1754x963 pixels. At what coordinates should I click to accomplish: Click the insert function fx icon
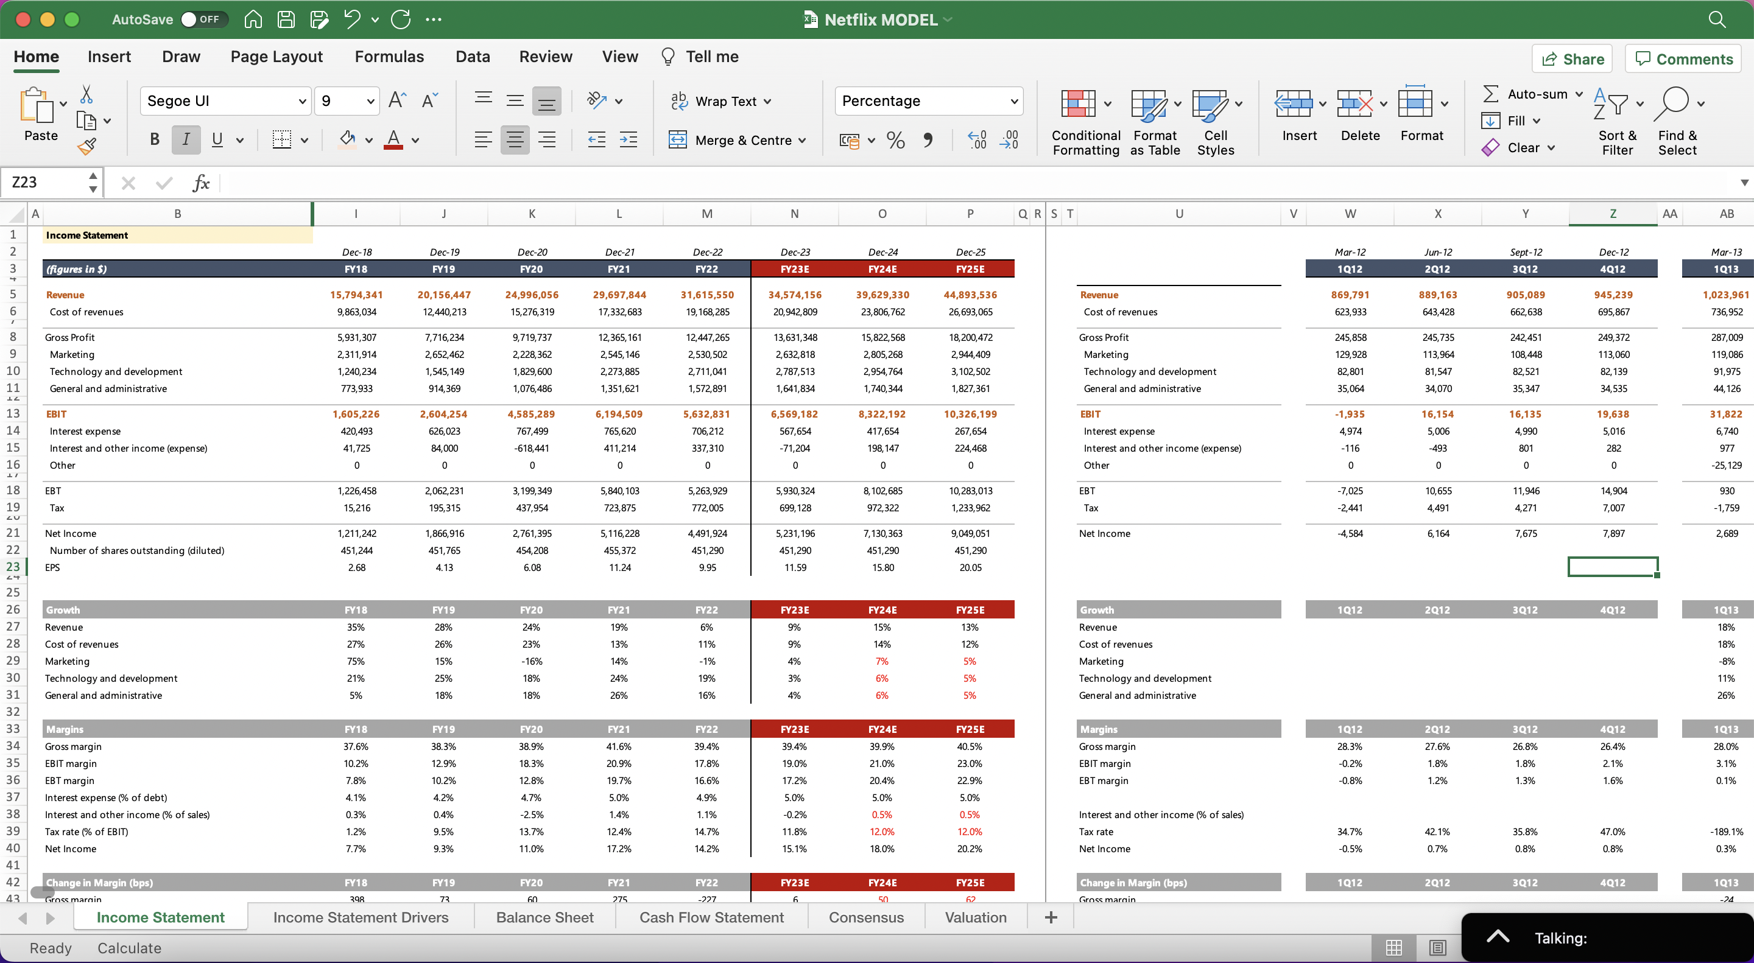coord(201,183)
